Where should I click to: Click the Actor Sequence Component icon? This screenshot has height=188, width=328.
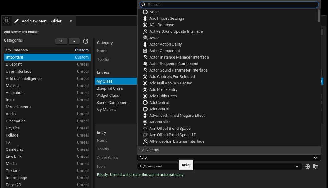pos(145,64)
